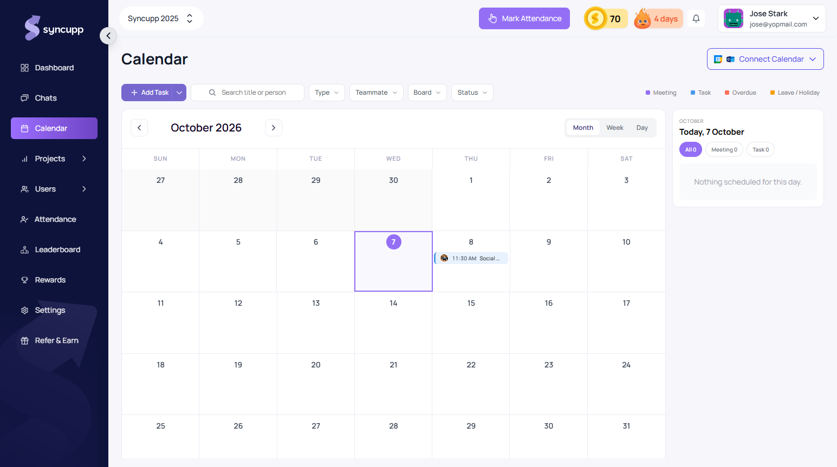This screenshot has height=467, width=837.
Task: Go to the next month arrow
Action: (274, 128)
